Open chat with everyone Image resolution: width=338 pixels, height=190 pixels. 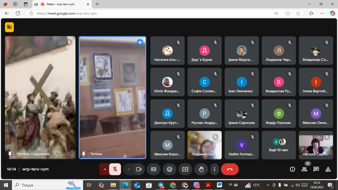pos(316,169)
